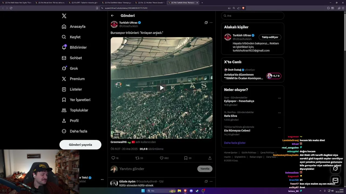
Task: Click the bookmark icon in the address bar
Action: pyautogui.click(x=97, y=8)
